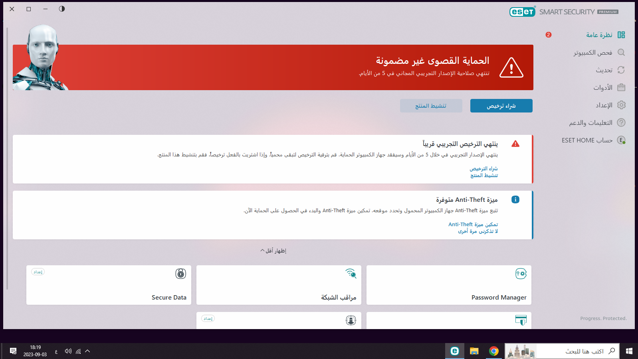Click the taskbar network icon

[78, 351]
